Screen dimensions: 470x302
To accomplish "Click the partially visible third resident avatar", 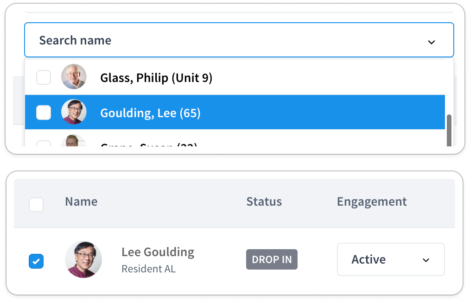I will (x=74, y=140).
